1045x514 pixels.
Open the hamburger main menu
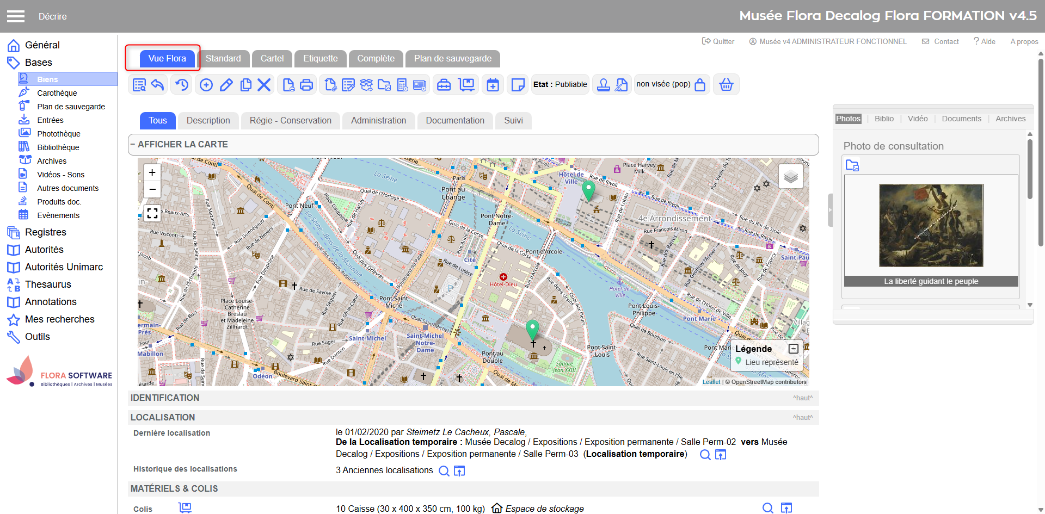point(16,16)
